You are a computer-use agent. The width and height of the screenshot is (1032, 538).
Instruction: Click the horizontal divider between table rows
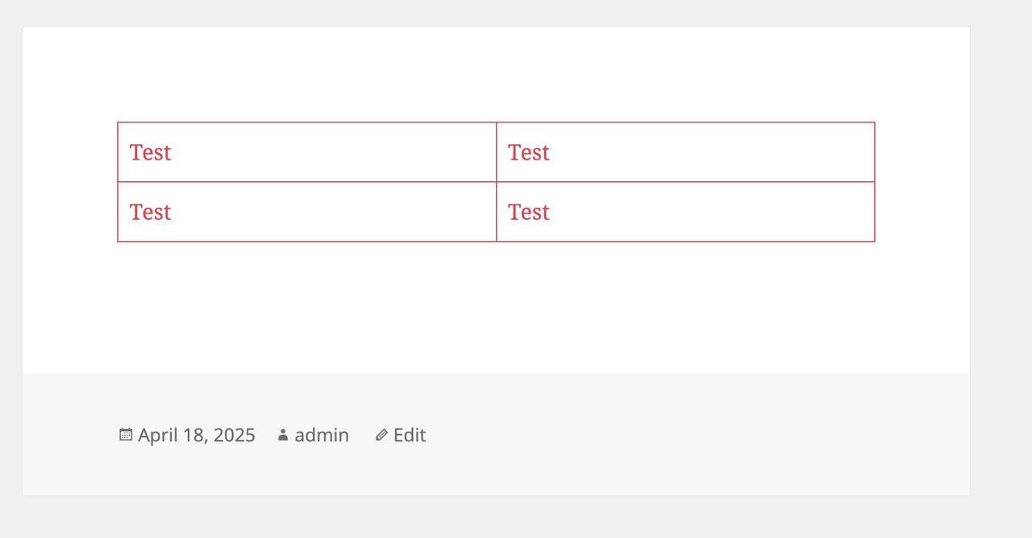[x=496, y=182]
